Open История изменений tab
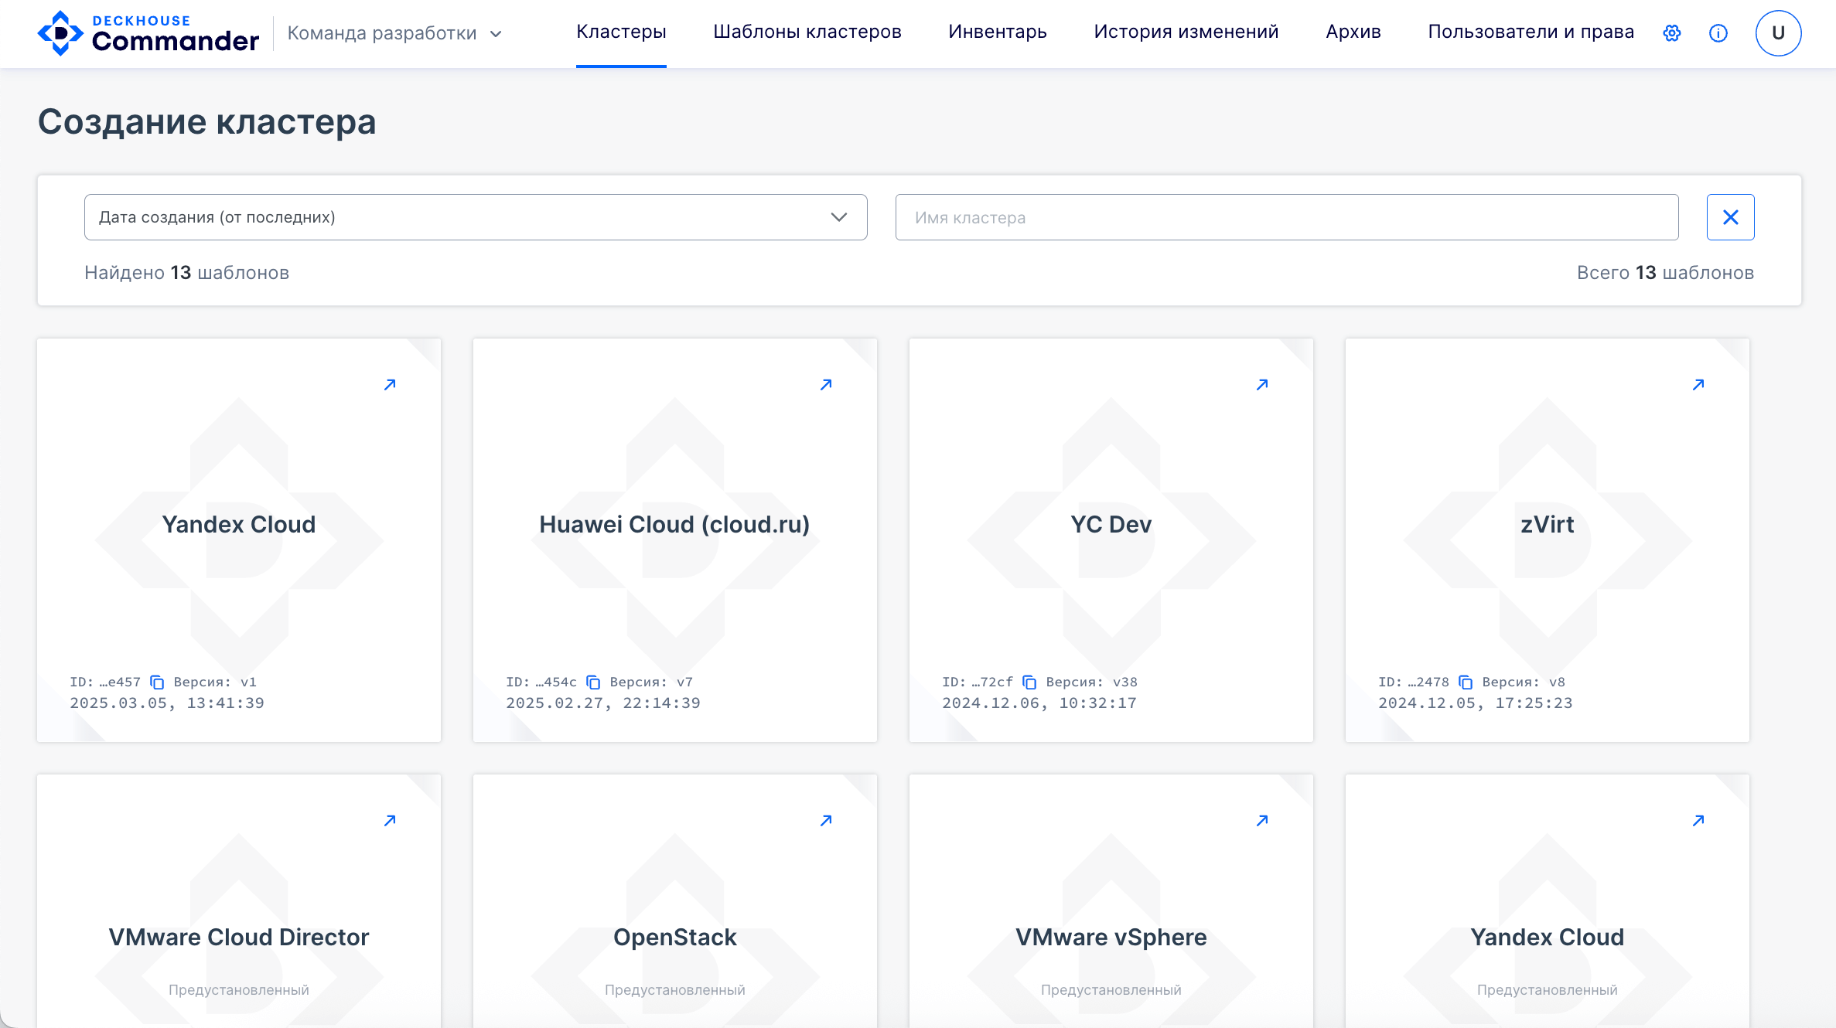 pos(1186,32)
